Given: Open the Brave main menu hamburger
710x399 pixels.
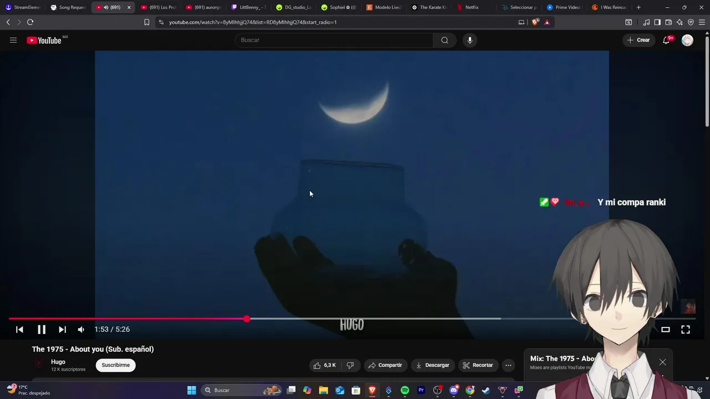Looking at the screenshot, I should click(702, 22).
